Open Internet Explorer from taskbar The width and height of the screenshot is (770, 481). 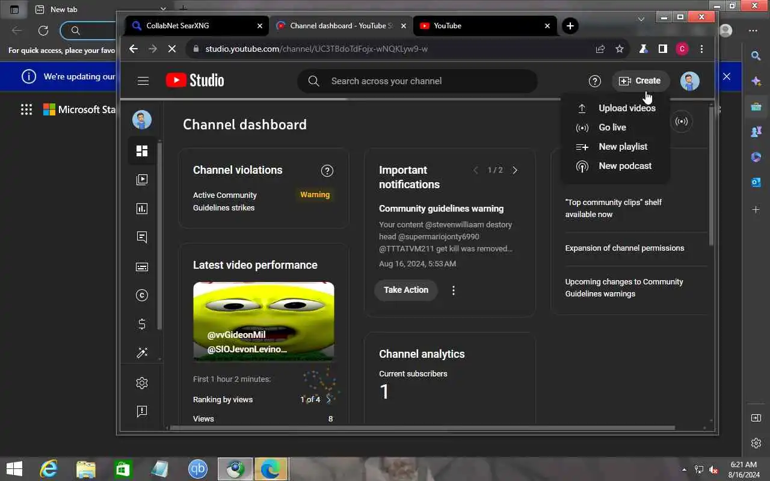(x=49, y=469)
